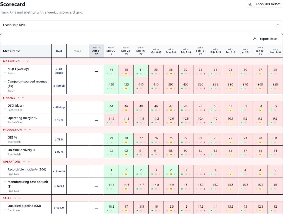The height and width of the screenshot is (214, 283).
Task: Click the Export Excel button
Action: coord(265,38)
